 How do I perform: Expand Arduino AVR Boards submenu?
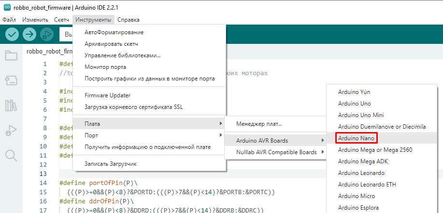click(x=276, y=140)
